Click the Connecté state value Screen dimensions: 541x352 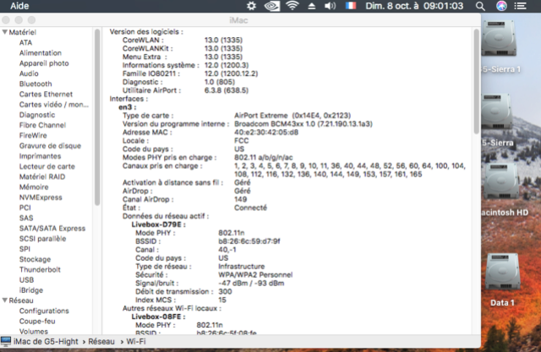click(250, 208)
